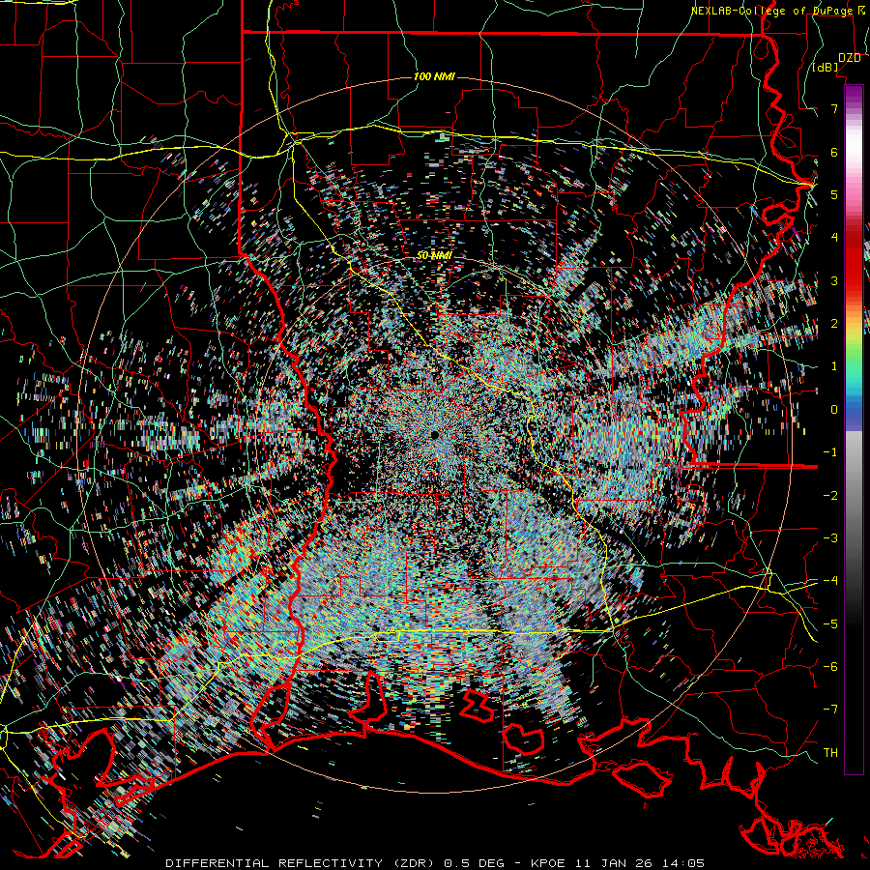Click the 0 value on the color scale
The height and width of the screenshot is (870, 870).
click(834, 410)
